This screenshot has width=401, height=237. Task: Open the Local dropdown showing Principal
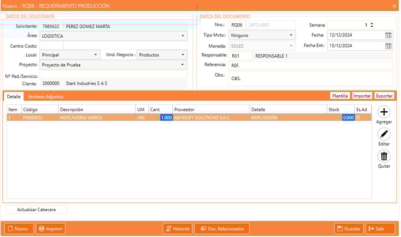95,54
